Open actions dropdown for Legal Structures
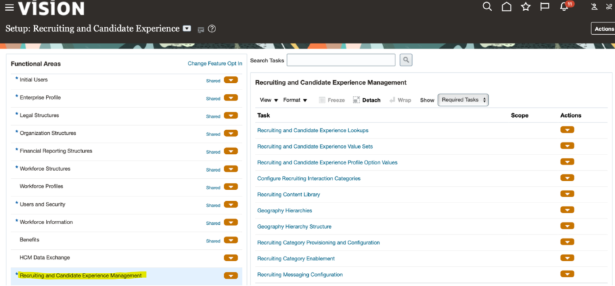 pos(231,116)
